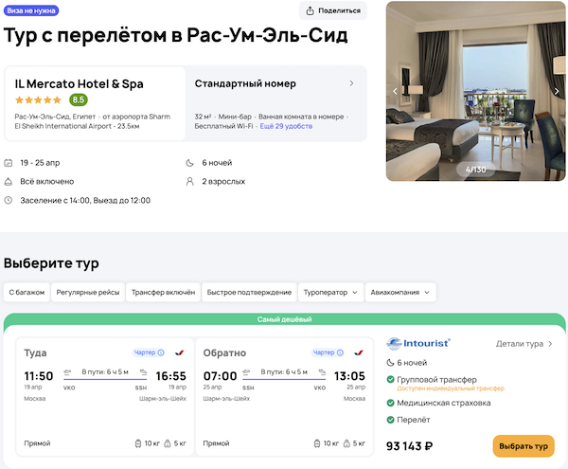
Task: Click the Intourist operator logo
Action: (419, 343)
